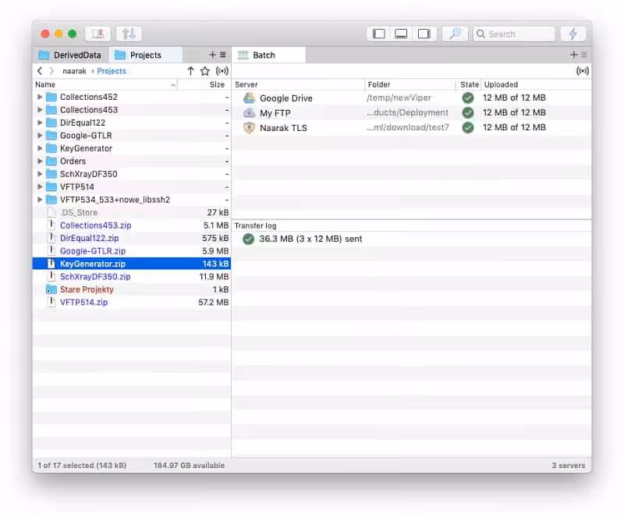Select the Batch tab
This screenshot has height=518, width=624.
(264, 55)
